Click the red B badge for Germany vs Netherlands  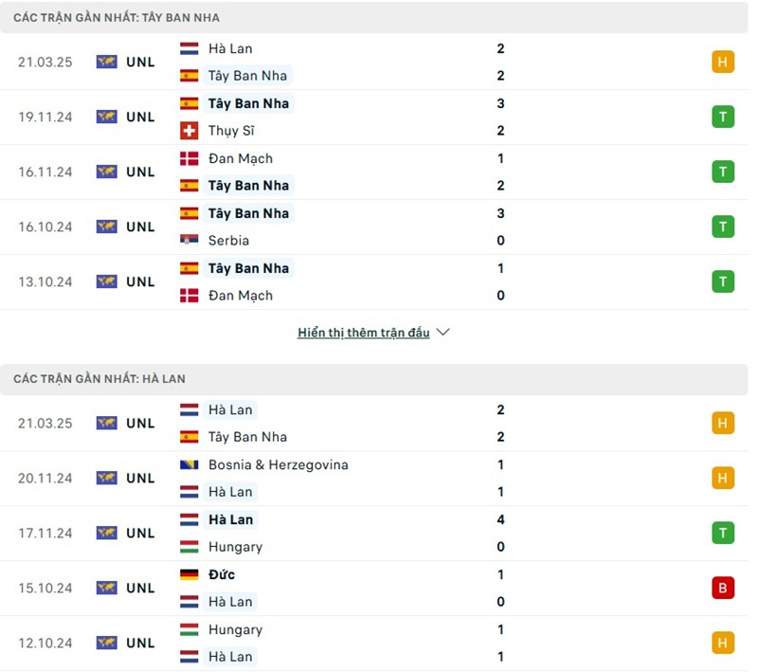(x=723, y=588)
